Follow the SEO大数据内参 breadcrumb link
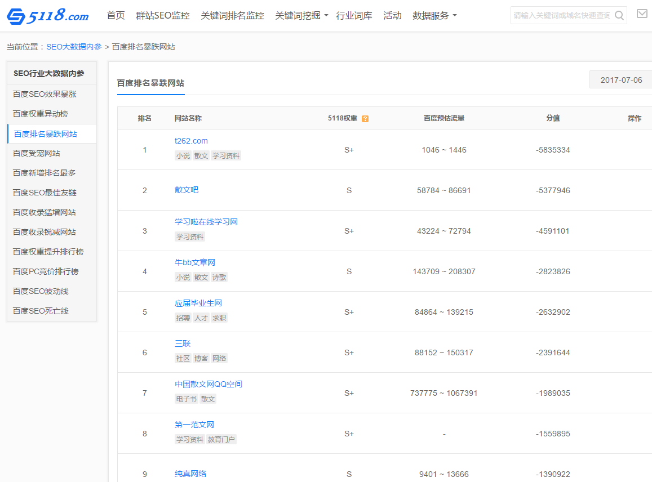 coord(74,47)
